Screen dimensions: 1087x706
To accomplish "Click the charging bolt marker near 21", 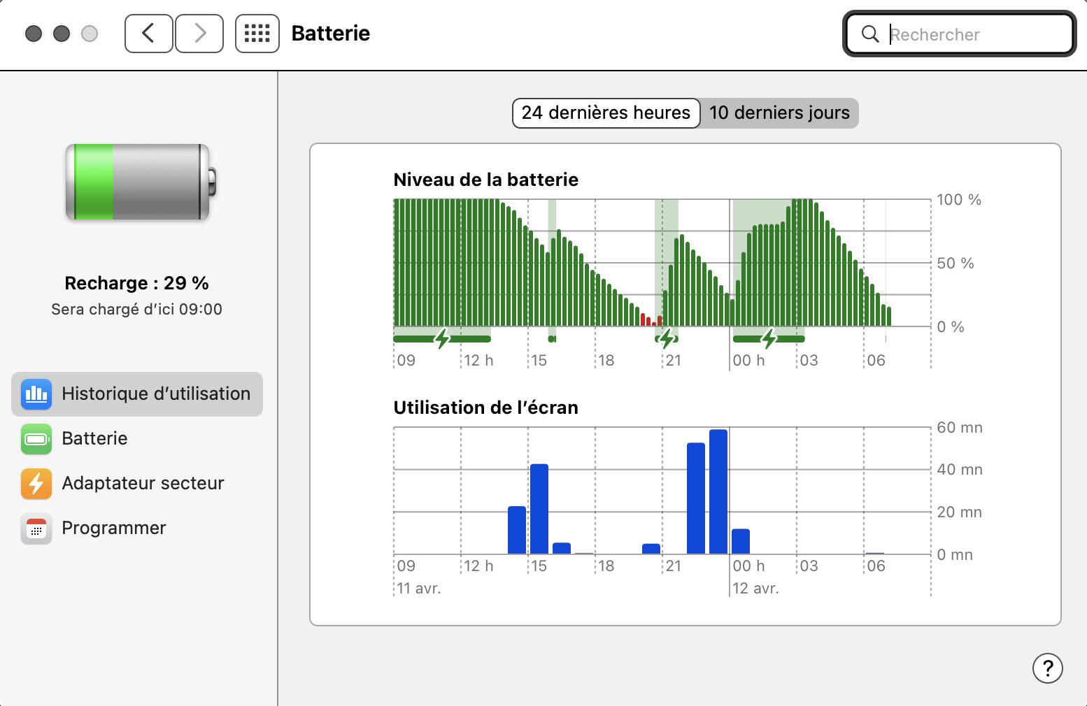I will tap(667, 339).
